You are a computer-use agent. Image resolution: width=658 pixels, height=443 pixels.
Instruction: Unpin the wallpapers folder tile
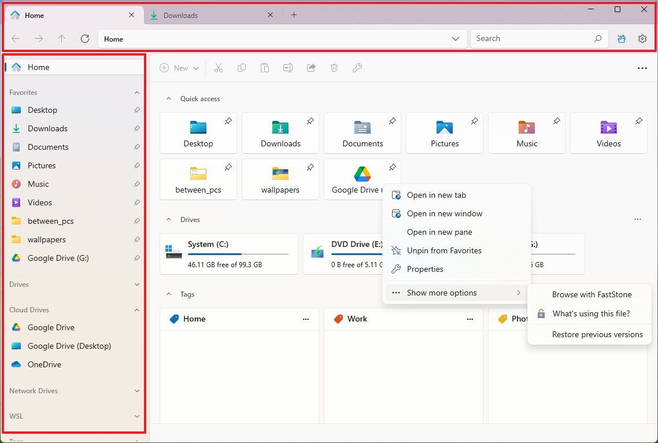tap(310, 167)
